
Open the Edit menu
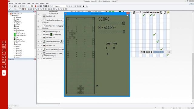tap(16, 4)
